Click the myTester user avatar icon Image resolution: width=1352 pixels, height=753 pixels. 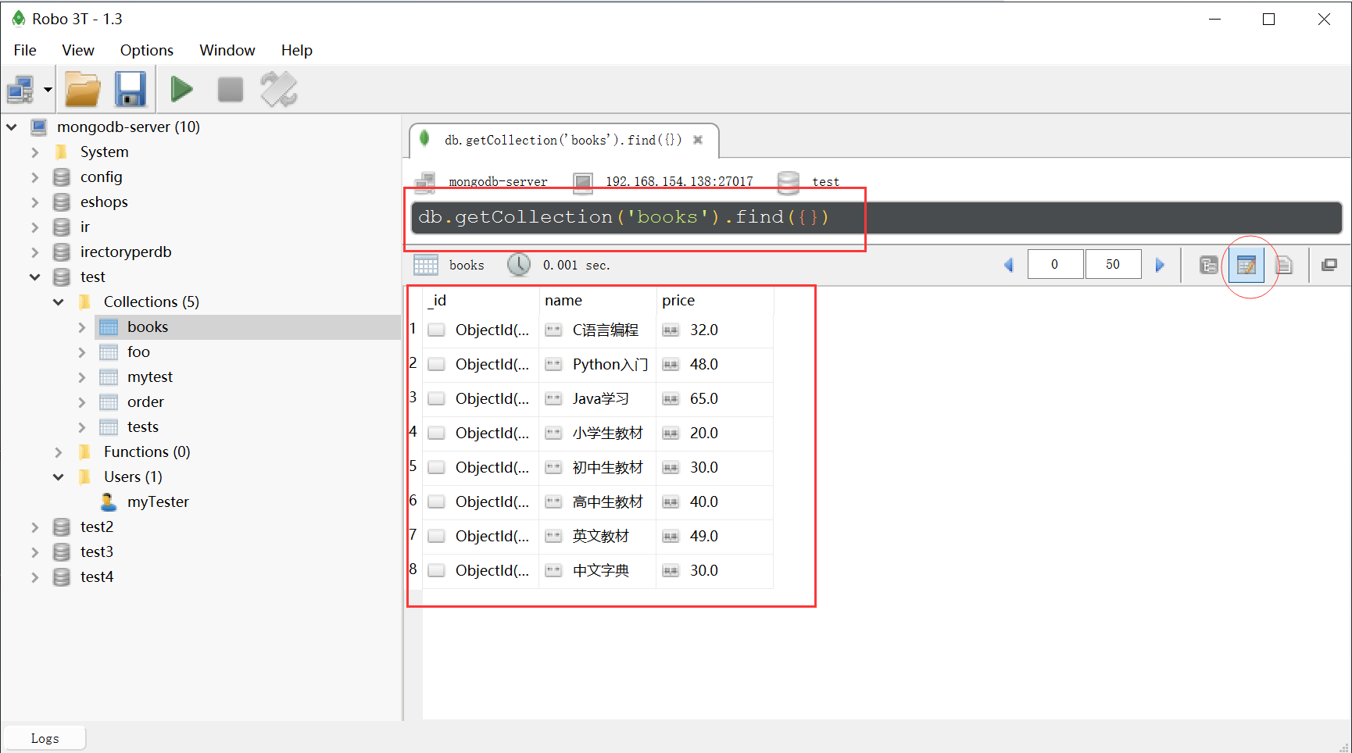point(109,501)
